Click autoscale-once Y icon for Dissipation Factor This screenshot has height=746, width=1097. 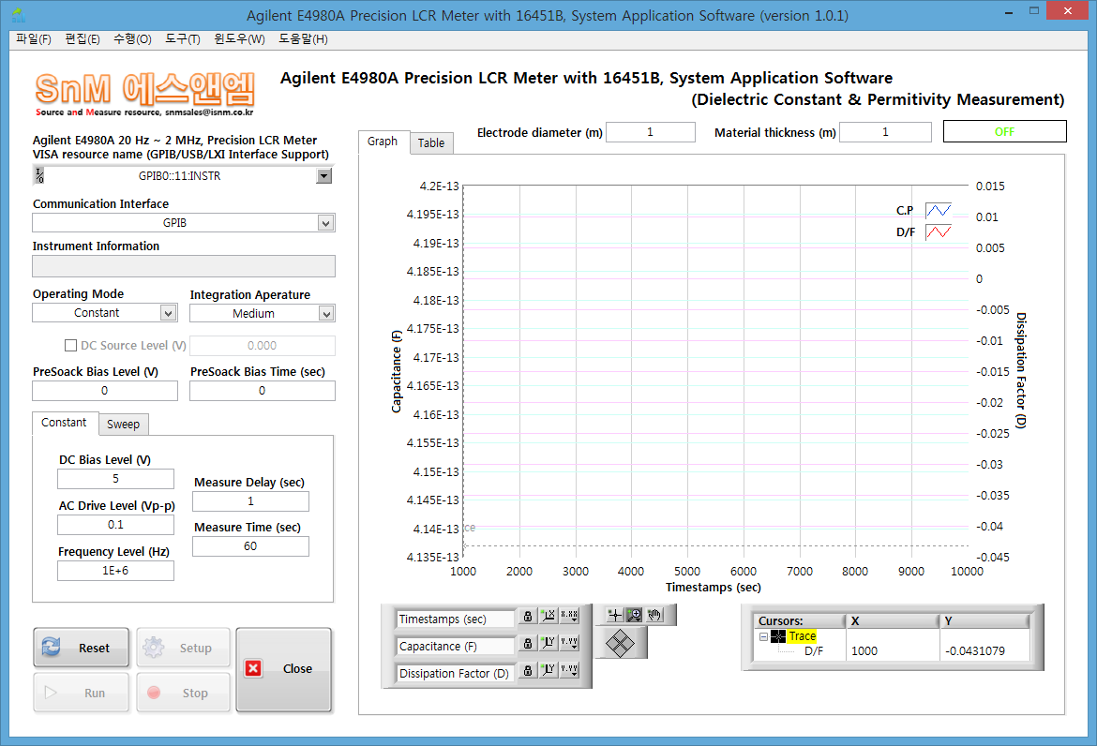point(548,670)
